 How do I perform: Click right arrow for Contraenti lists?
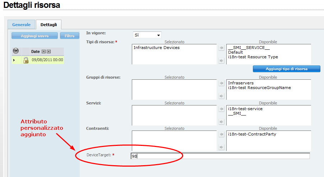coord(221,147)
